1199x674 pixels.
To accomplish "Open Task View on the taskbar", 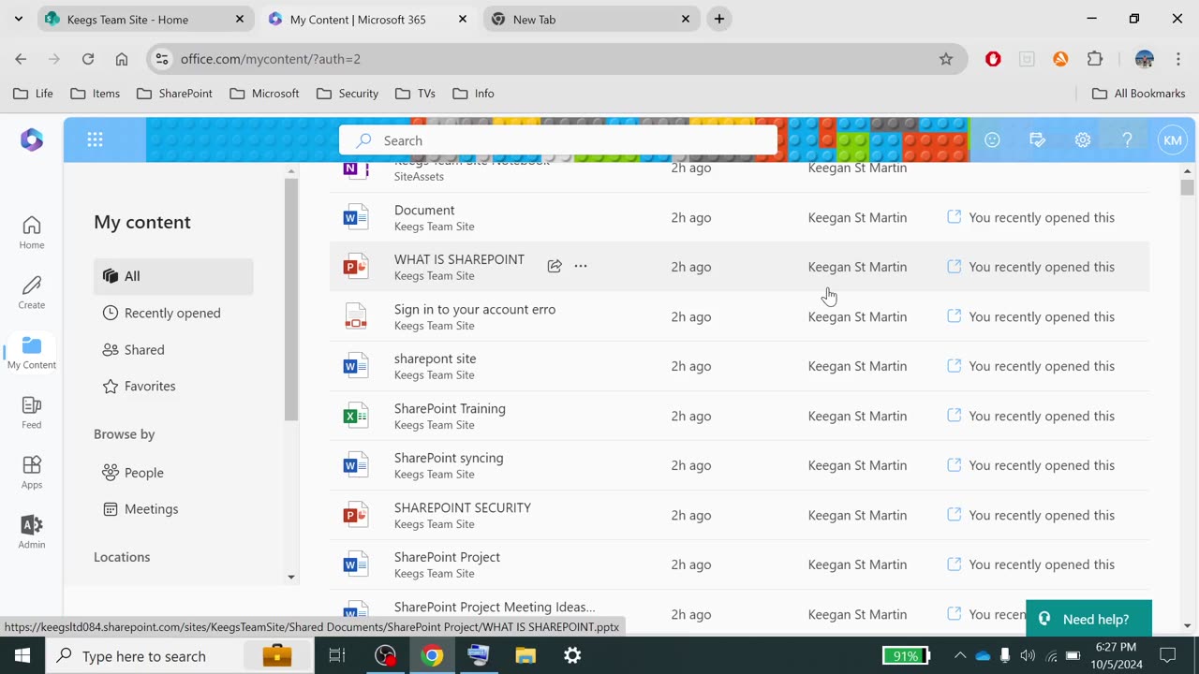I will [337, 655].
